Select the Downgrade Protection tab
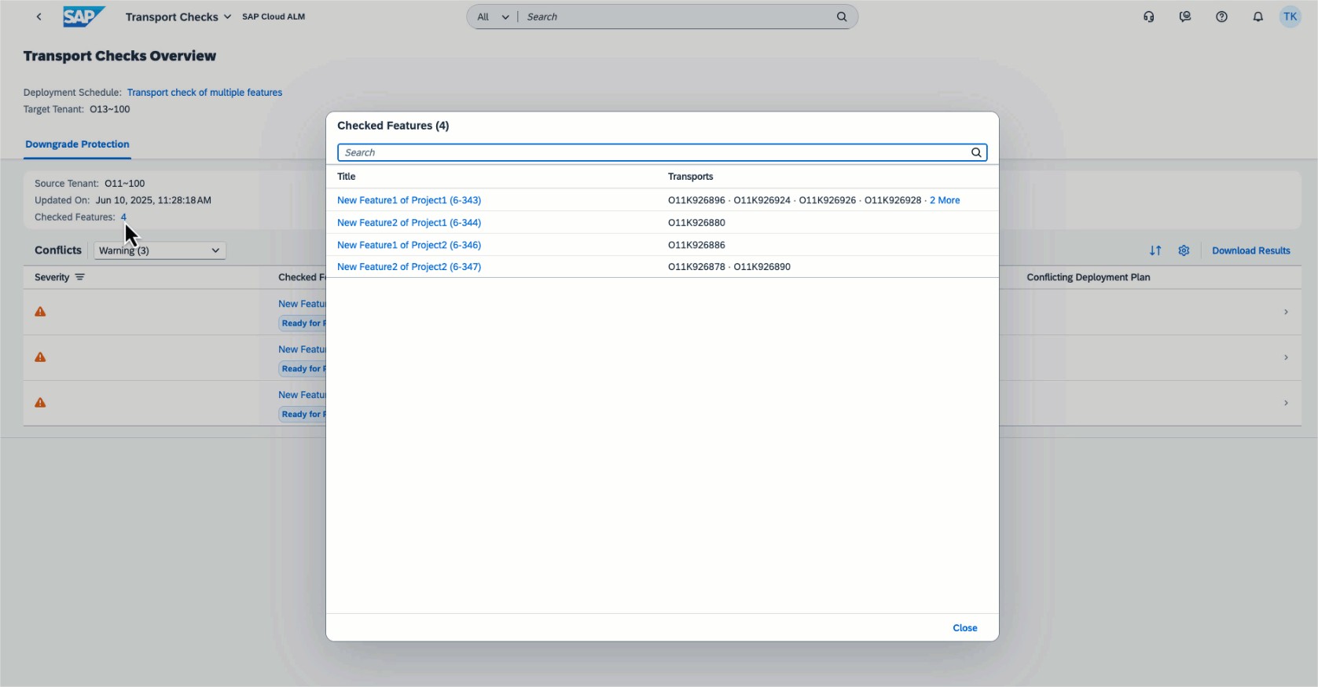Image resolution: width=1318 pixels, height=687 pixels. pos(77,144)
